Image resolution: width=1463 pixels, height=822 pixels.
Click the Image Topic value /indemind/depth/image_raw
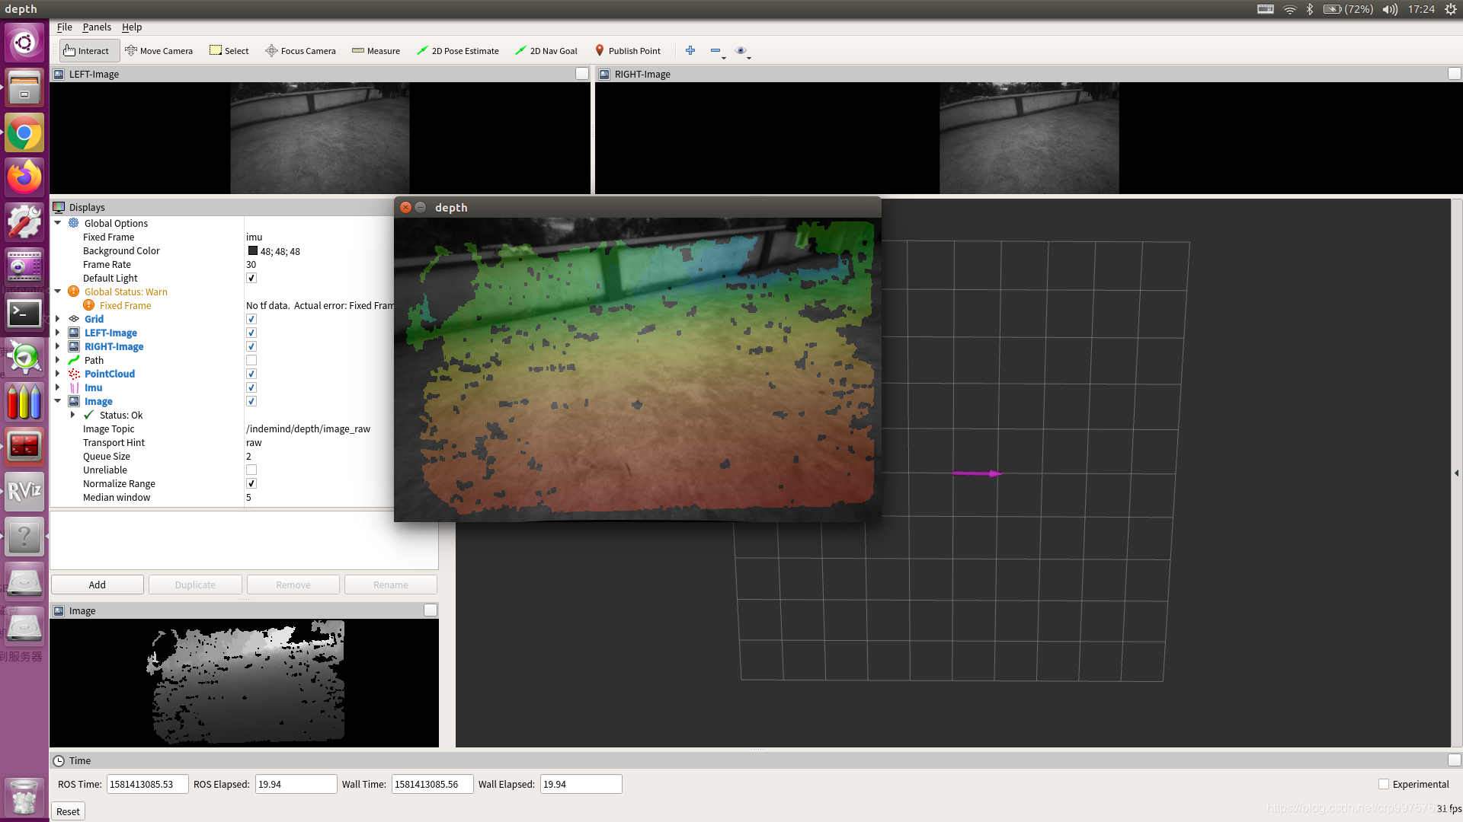pos(308,429)
